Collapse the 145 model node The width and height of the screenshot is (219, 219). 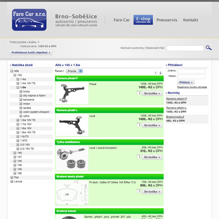(15, 75)
